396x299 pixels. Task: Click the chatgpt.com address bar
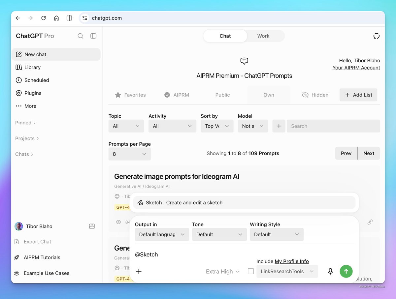231,18
